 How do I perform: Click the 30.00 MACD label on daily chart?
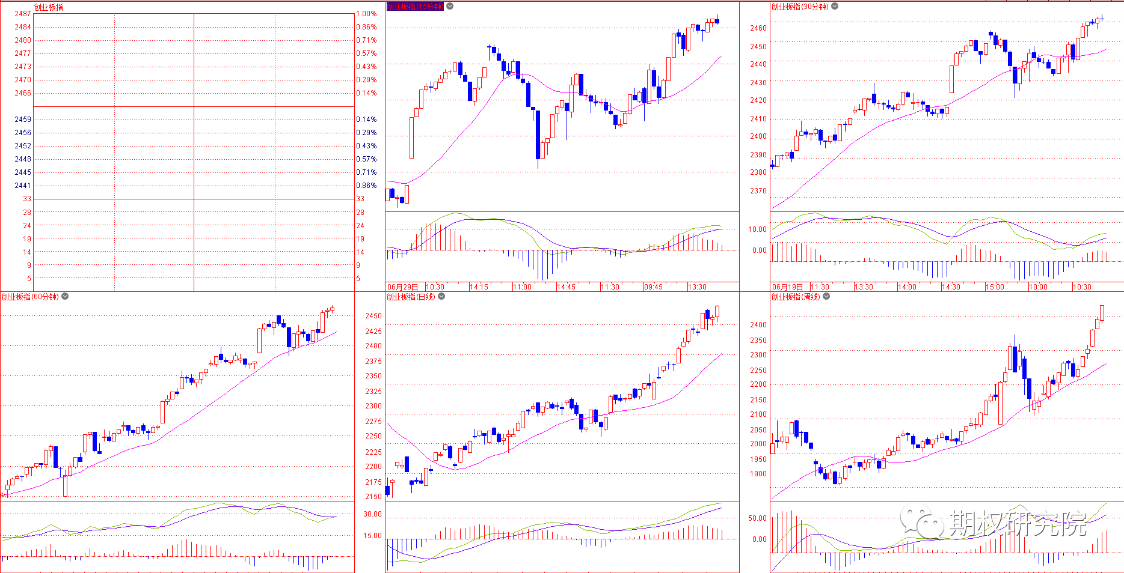tap(372, 514)
